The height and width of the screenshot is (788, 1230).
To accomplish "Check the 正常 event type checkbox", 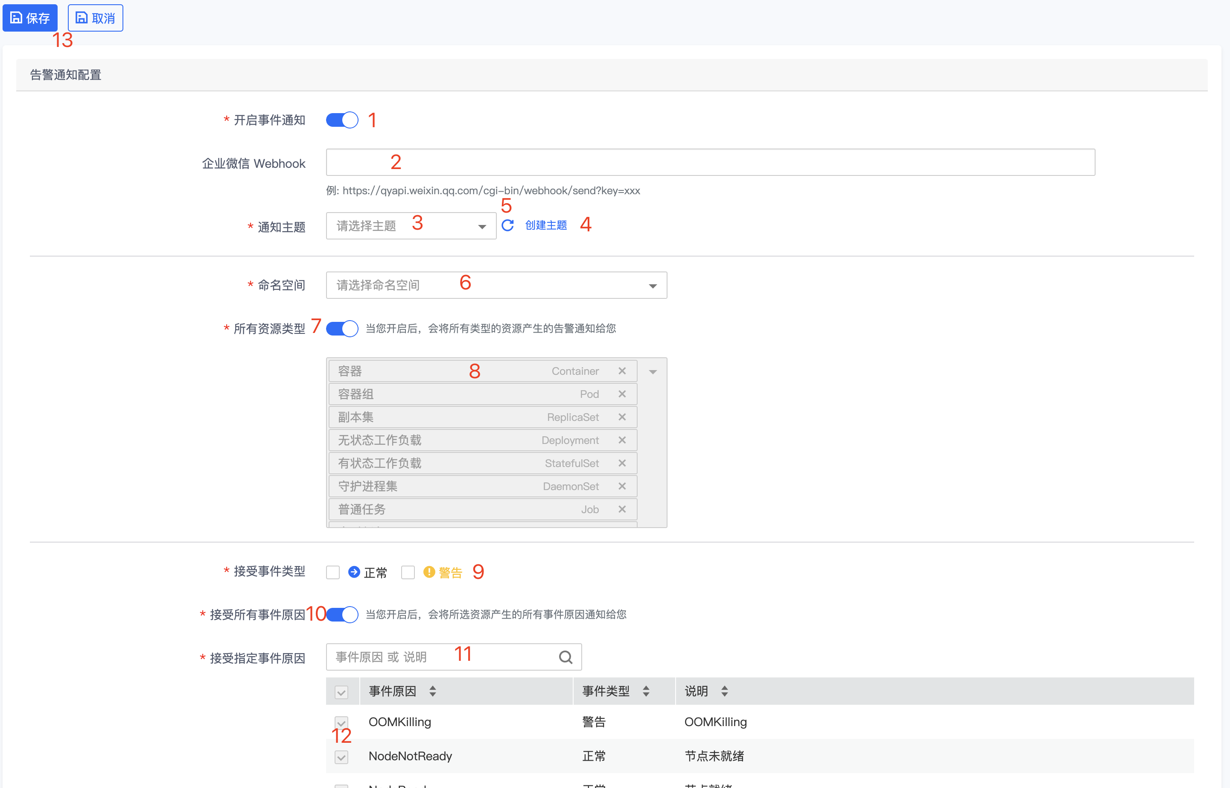I will [333, 572].
